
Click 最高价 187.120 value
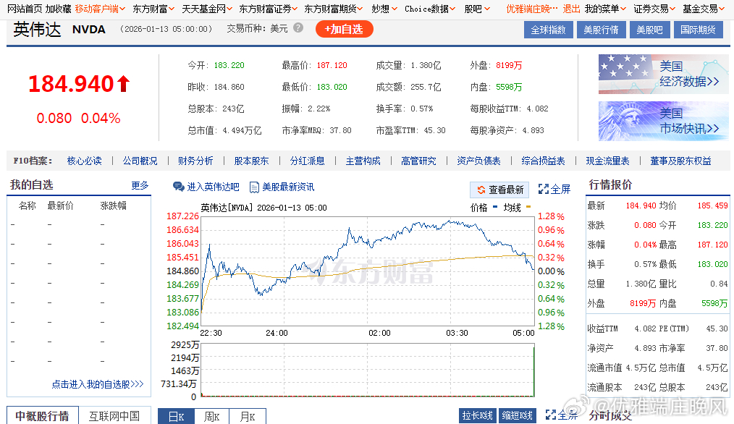click(x=332, y=66)
